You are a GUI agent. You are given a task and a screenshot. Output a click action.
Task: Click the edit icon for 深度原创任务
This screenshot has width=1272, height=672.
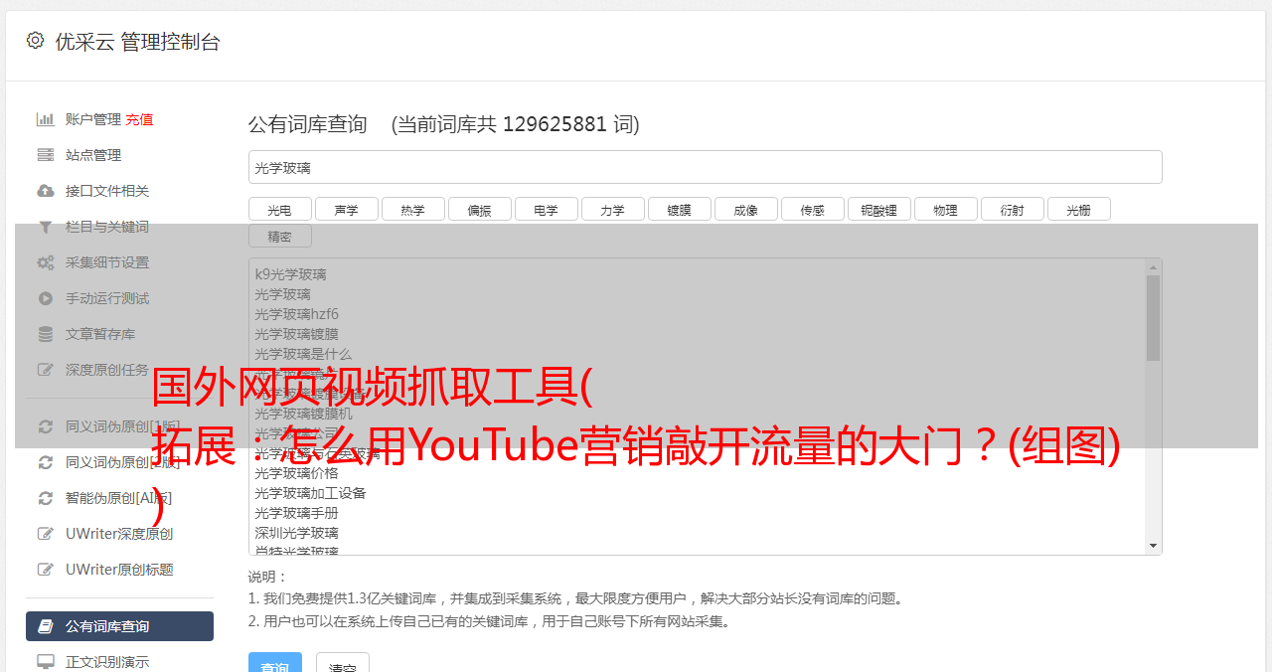coord(45,370)
